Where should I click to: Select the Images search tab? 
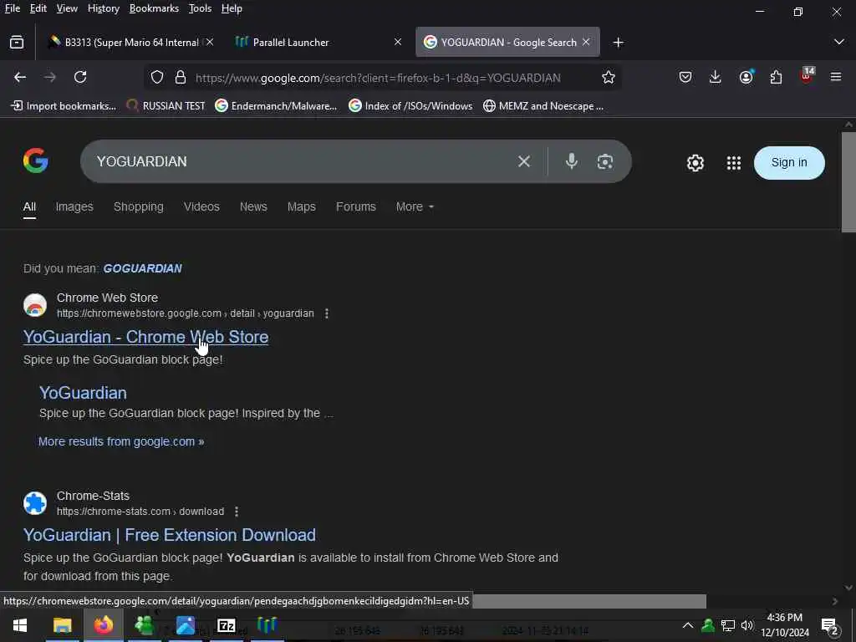click(74, 207)
